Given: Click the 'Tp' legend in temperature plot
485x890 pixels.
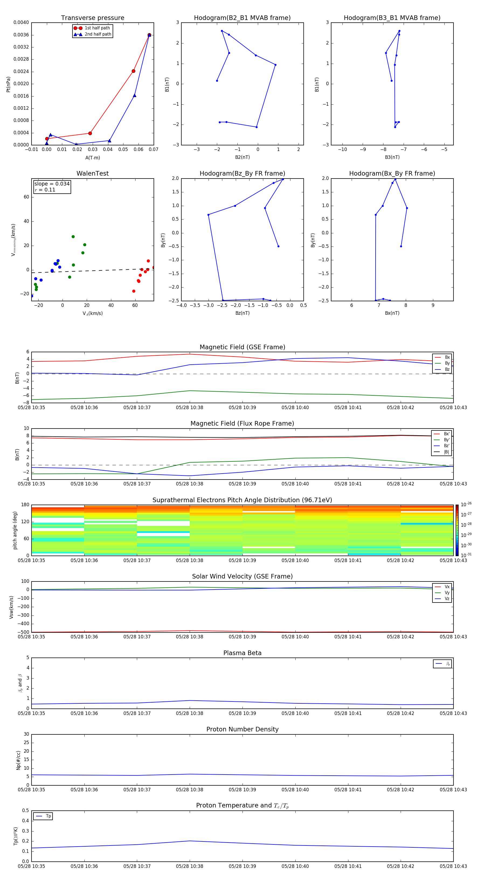Looking at the screenshot, I should click(x=43, y=816).
